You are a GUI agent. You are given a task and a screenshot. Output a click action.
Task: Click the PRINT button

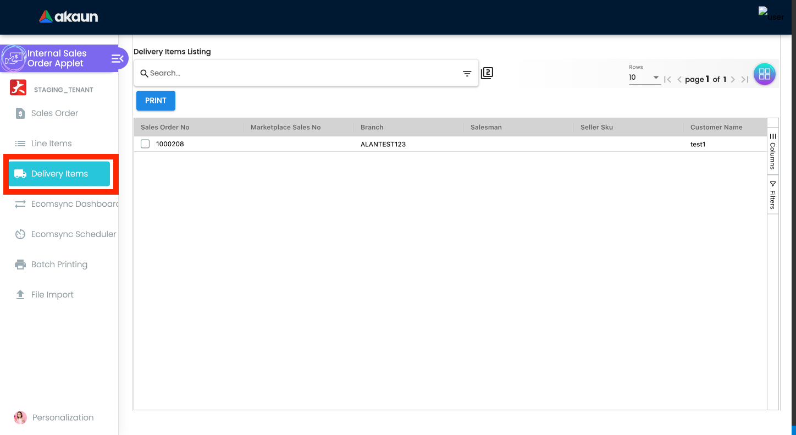click(x=156, y=101)
